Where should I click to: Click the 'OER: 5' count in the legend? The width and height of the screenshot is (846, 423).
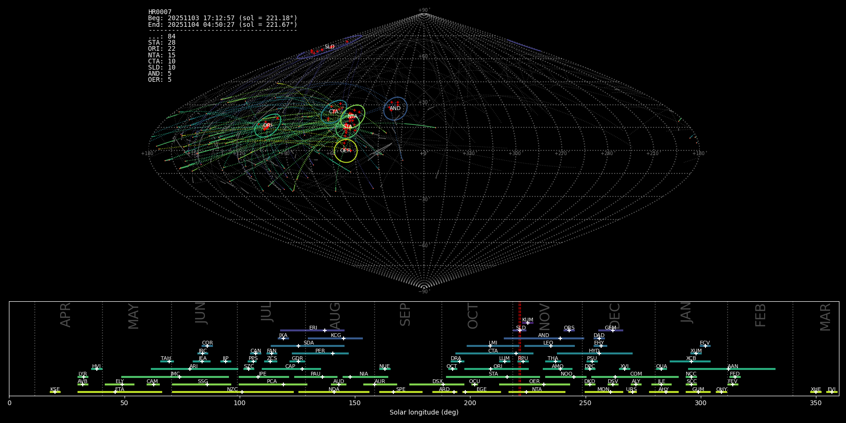pos(160,80)
